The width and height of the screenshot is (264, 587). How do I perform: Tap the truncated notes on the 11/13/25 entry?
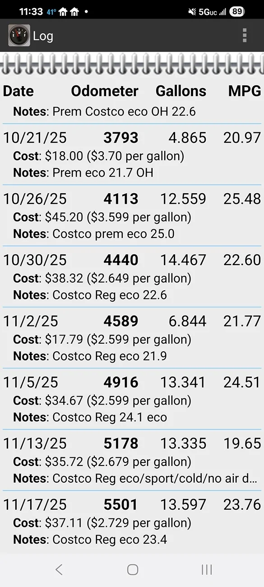coord(132,478)
